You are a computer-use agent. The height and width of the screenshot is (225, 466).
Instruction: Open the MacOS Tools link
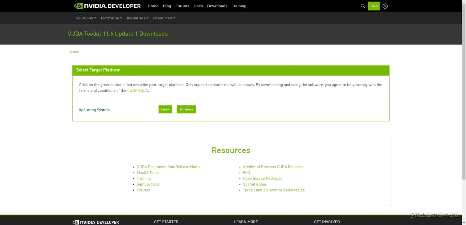[x=148, y=173]
